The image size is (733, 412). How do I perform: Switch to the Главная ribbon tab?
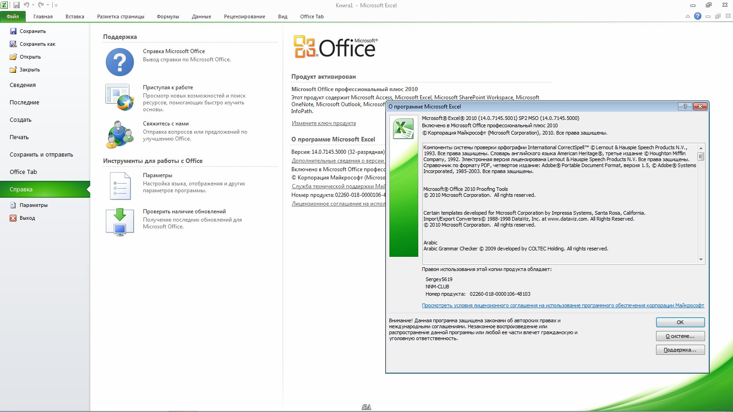click(43, 16)
